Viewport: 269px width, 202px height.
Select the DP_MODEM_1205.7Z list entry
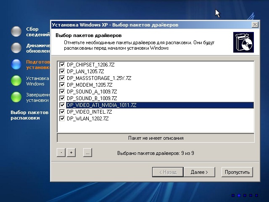click(x=90, y=85)
